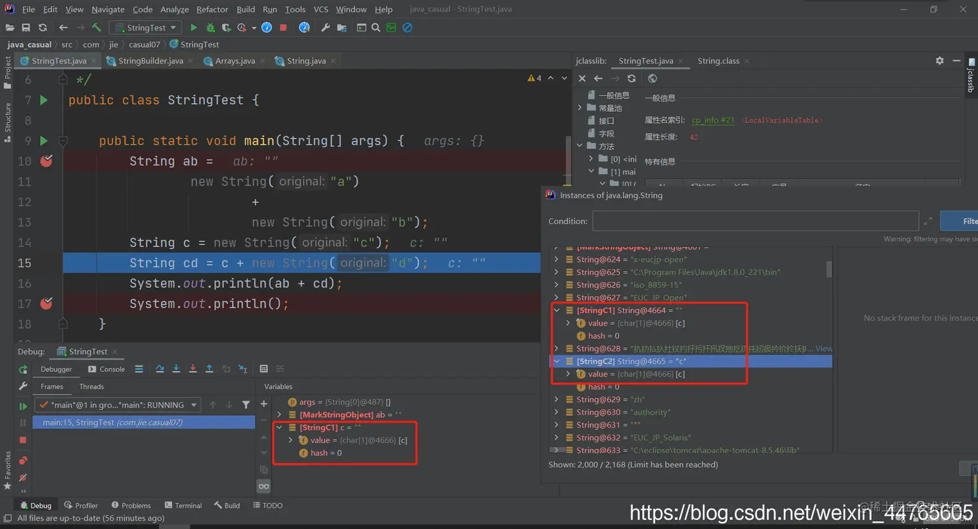Toggle the show watches glasses icon
Screen dimensions: 978x529
coord(264,486)
